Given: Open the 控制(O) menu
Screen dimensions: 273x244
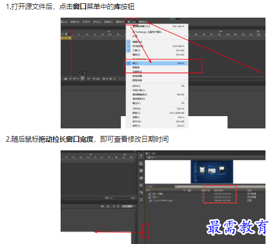Looking at the screenshot, I should click(x=108, y=22).
